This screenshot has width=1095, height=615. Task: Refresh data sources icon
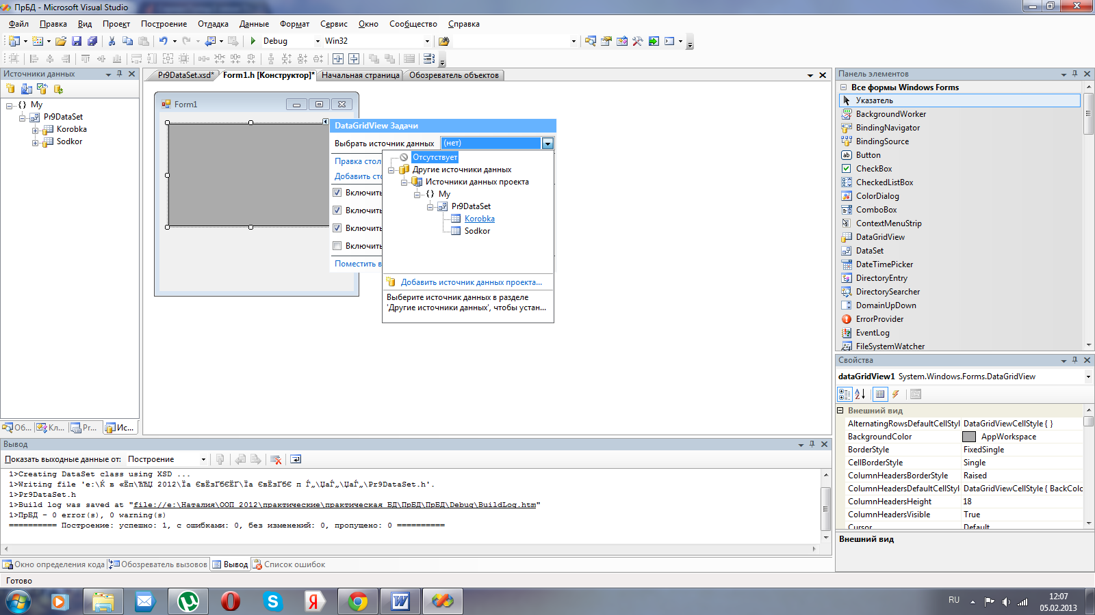coord(58,89)
